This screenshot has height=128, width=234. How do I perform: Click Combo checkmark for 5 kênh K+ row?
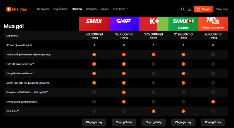click(183, 111)
